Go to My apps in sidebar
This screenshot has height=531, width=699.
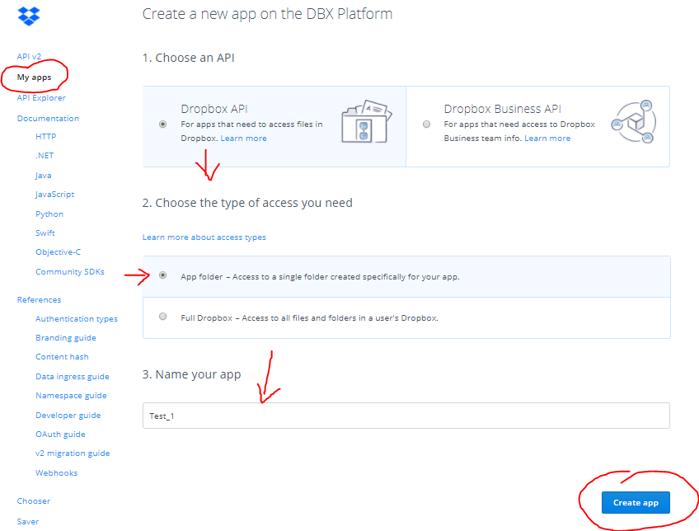point(35,78)
